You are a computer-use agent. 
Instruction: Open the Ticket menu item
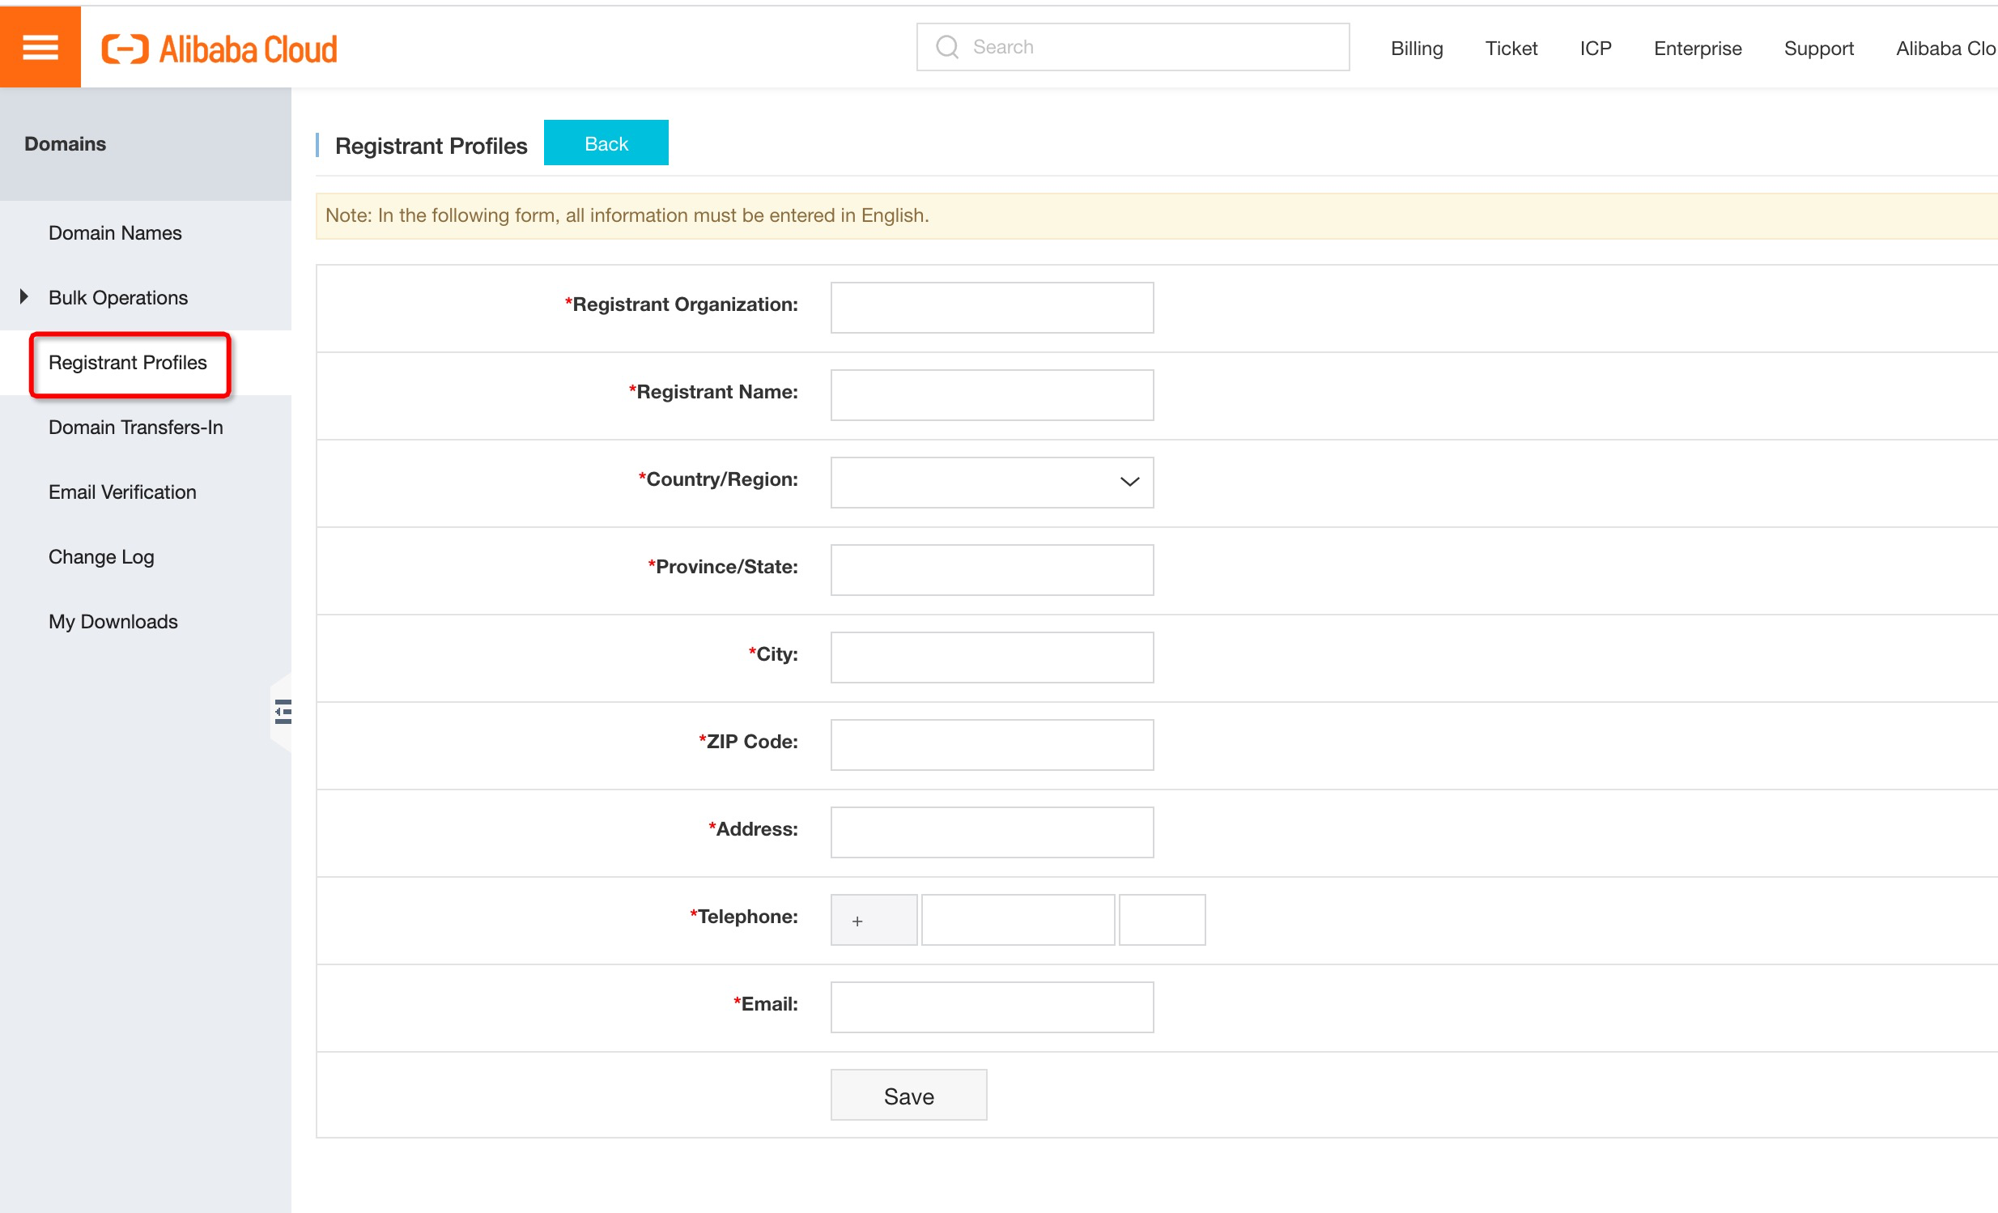tap(1510, 49)
